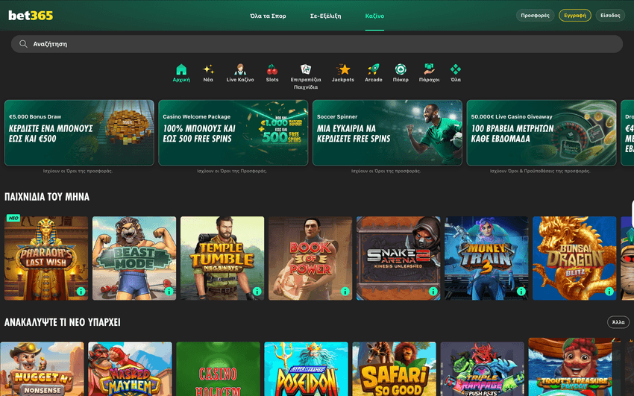Open the €5.000 Bonus Draw banner
Viewport: 634px width, 396px height.
(x=79, y=133)
